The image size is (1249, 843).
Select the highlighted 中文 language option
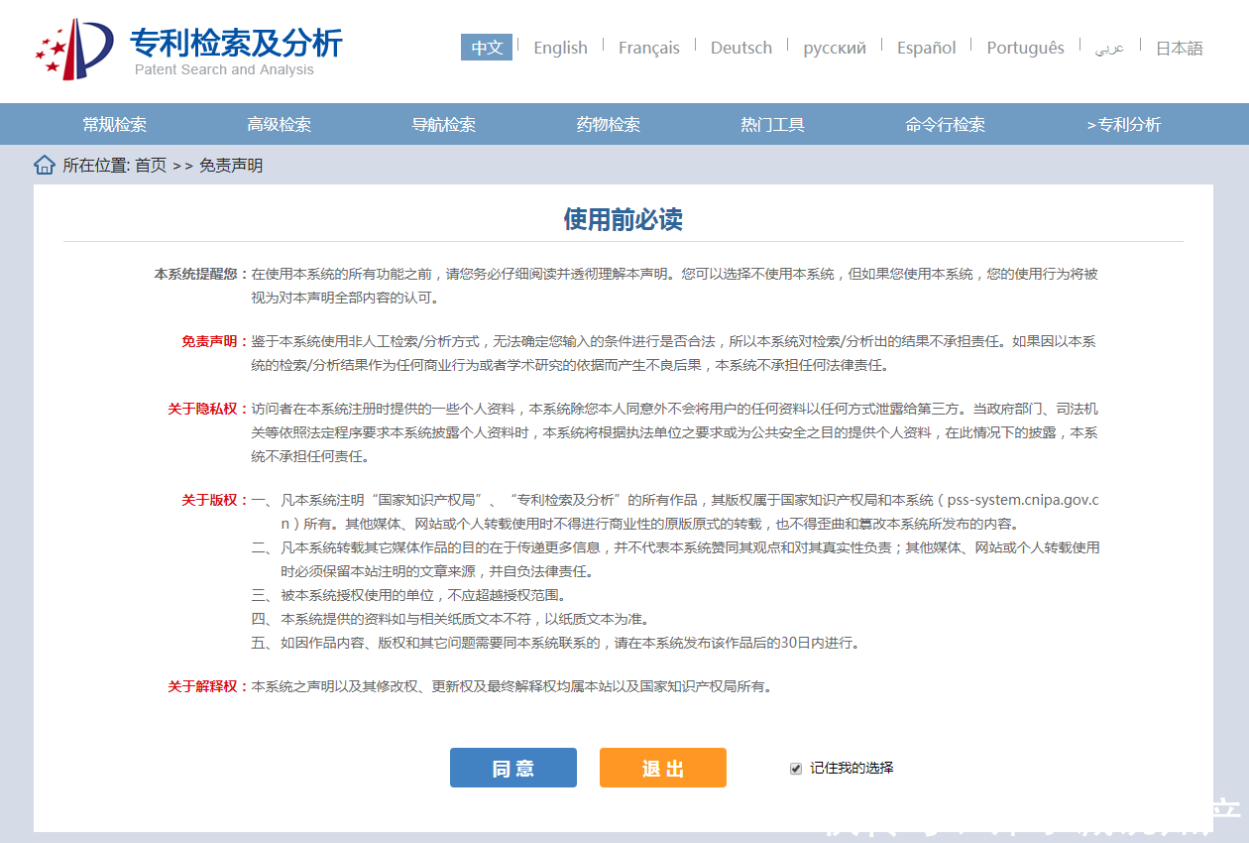click(487, 47)
